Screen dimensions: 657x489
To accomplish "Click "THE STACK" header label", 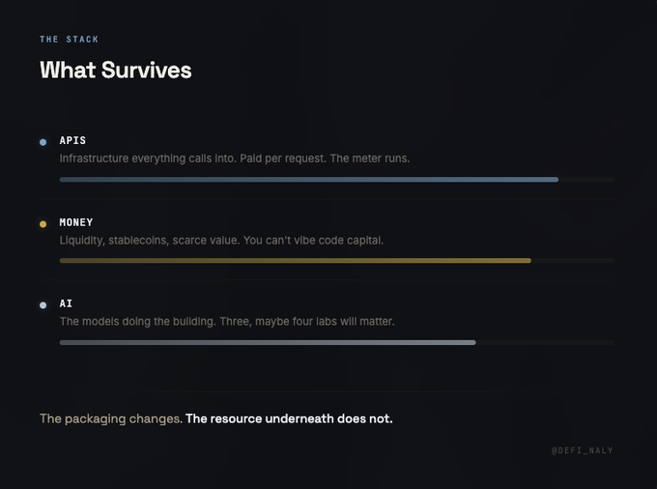I will pyautogui.click(x=69, y=40).
